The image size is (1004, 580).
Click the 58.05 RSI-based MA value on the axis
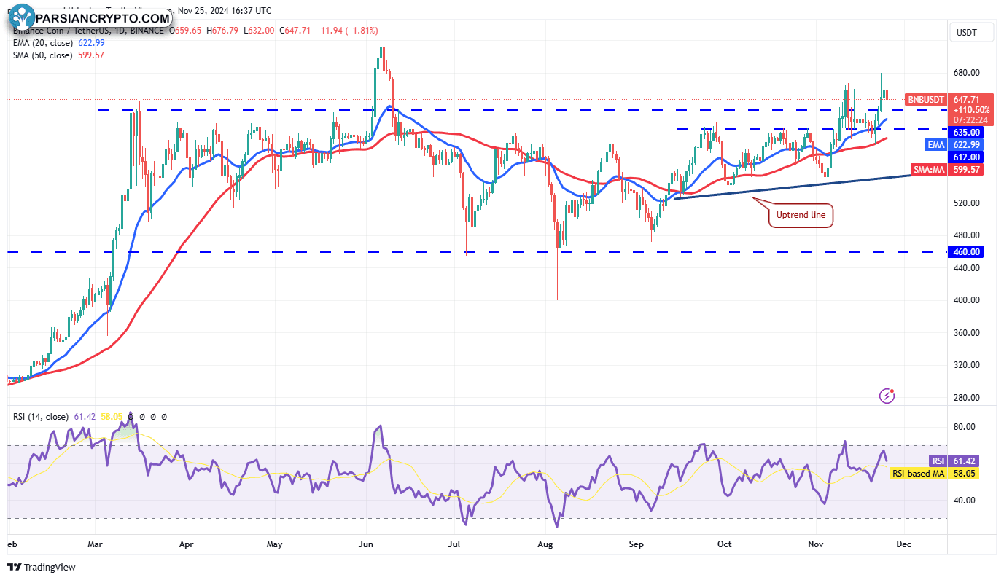coord(965,473)
